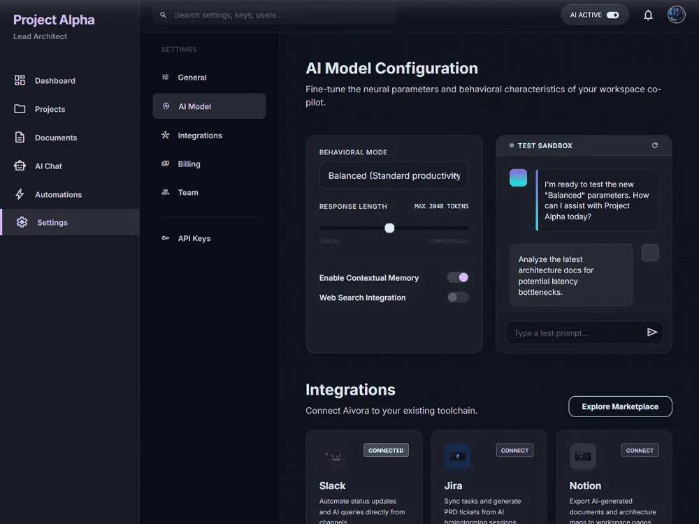This screenshot has width=699, height=524.
Task: Click the Notion card title
Action: click(x=585, y=486)
